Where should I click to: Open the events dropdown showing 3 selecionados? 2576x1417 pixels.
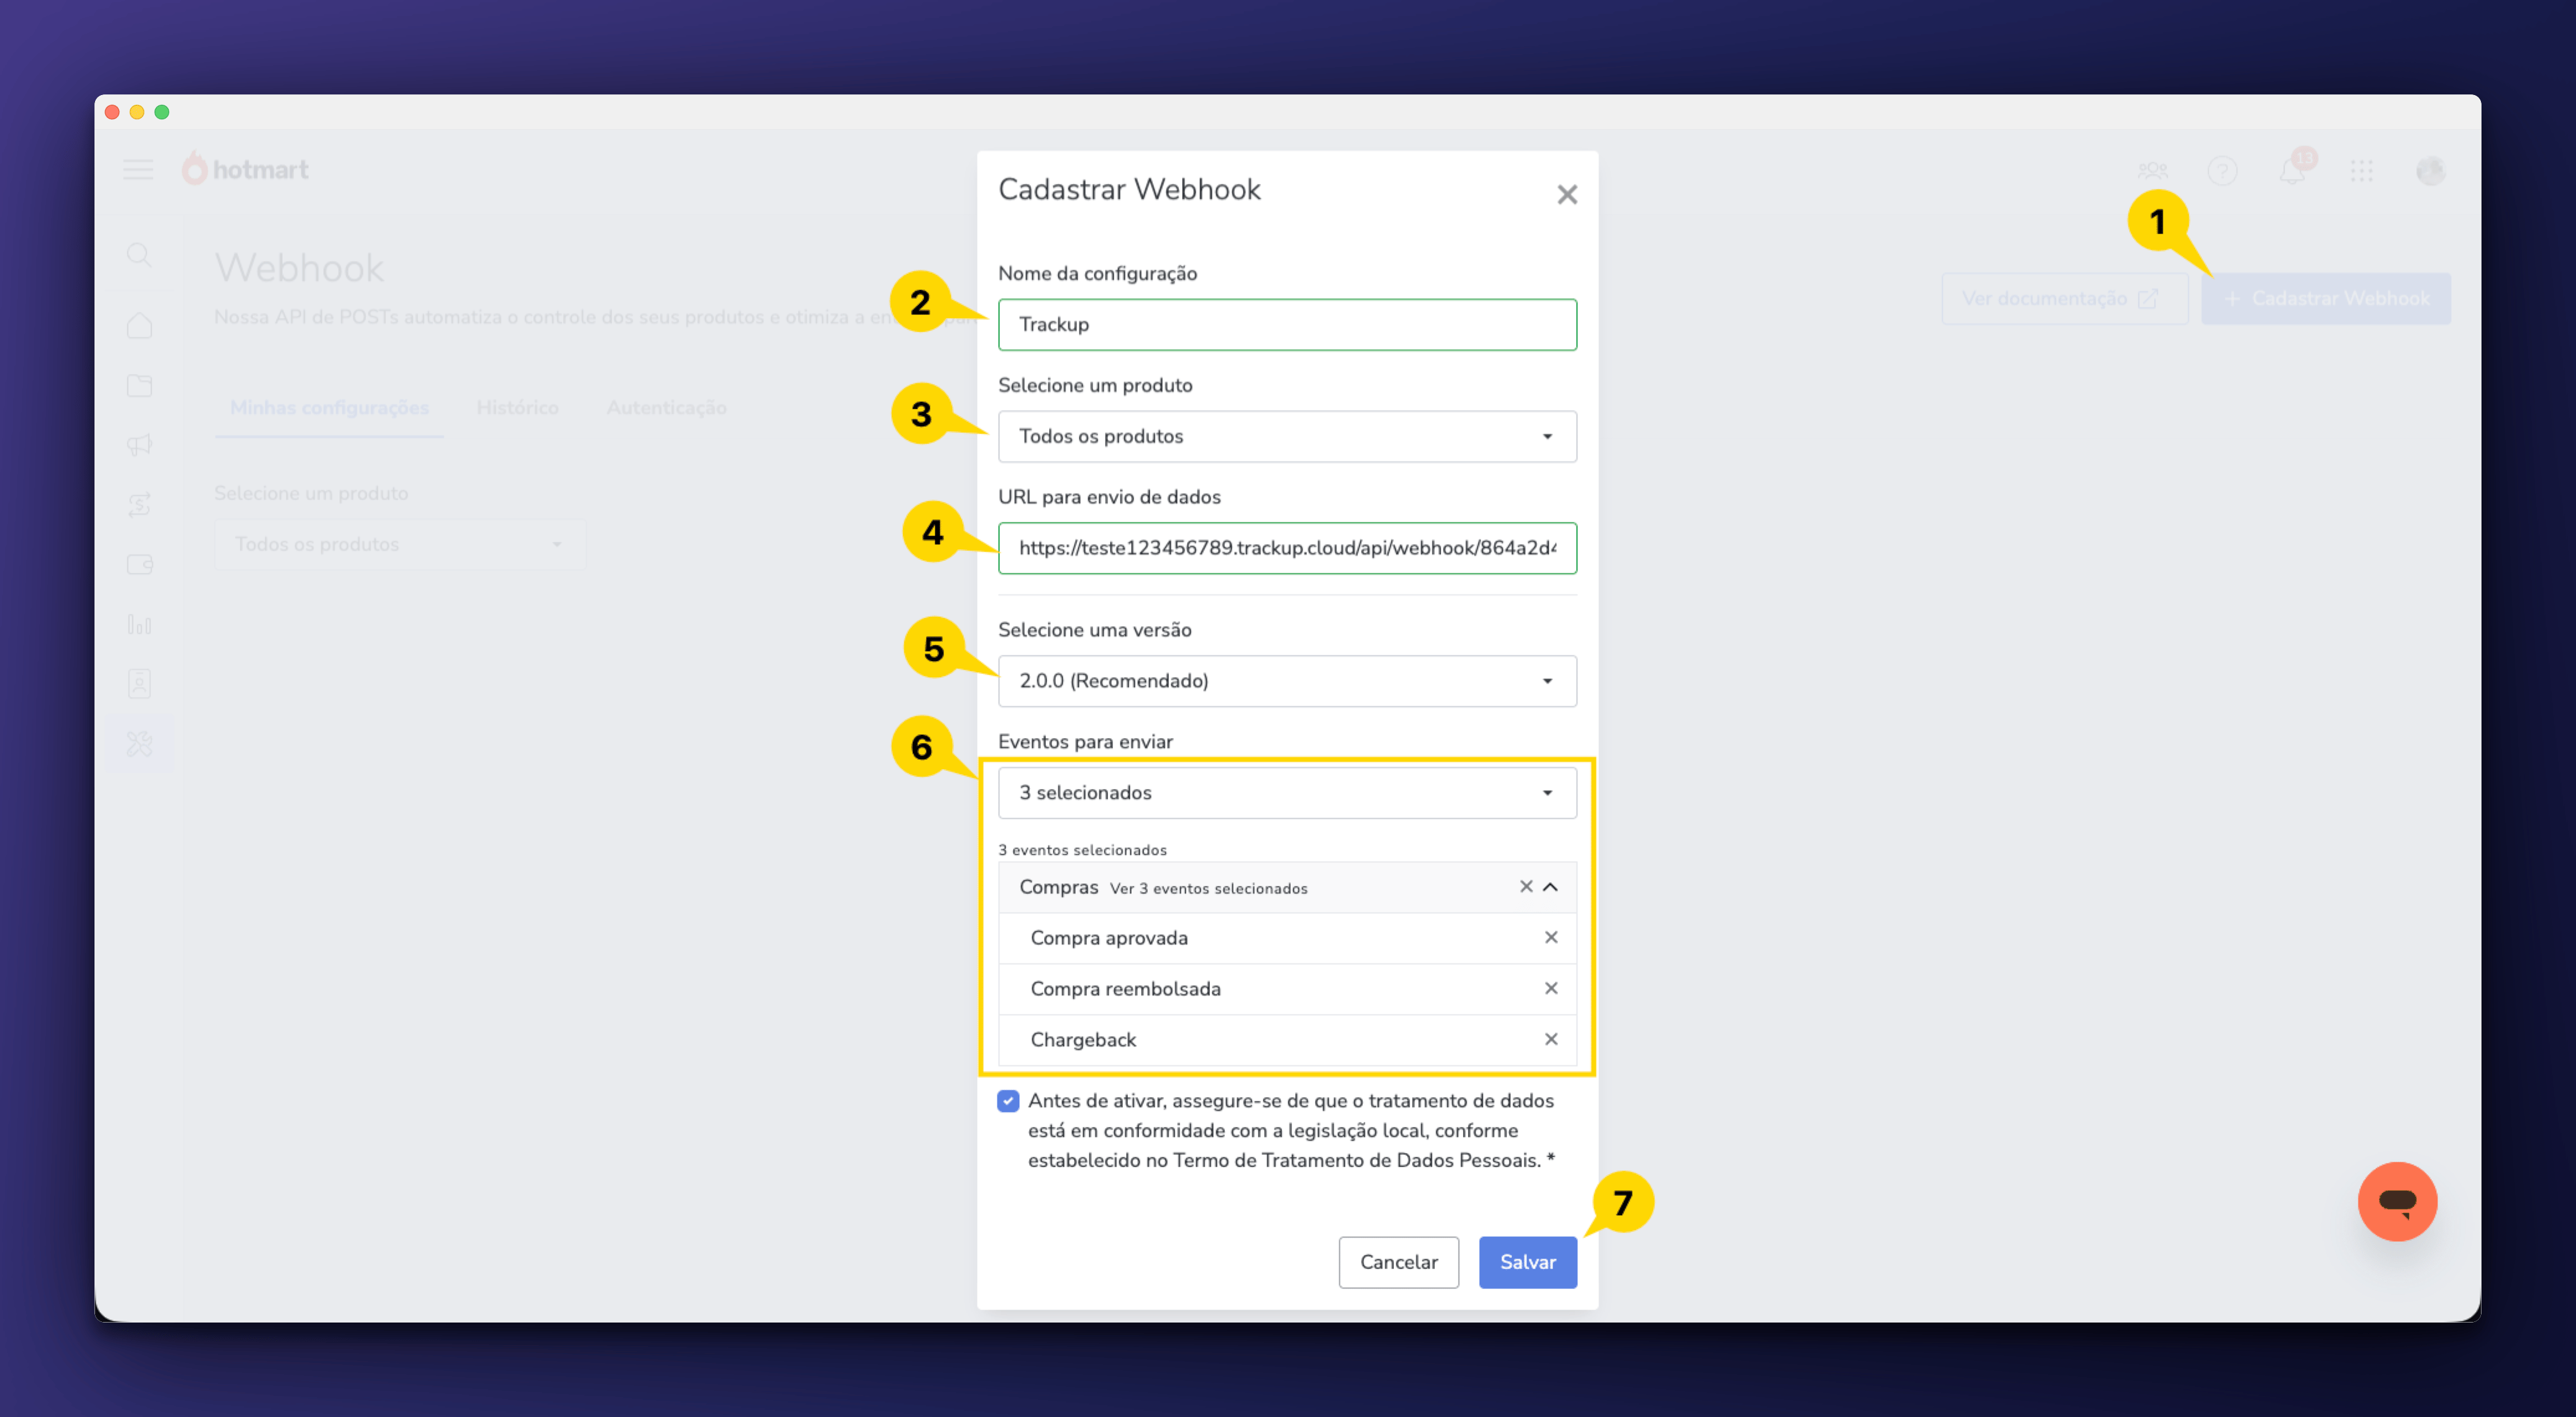pos(1287,793)
